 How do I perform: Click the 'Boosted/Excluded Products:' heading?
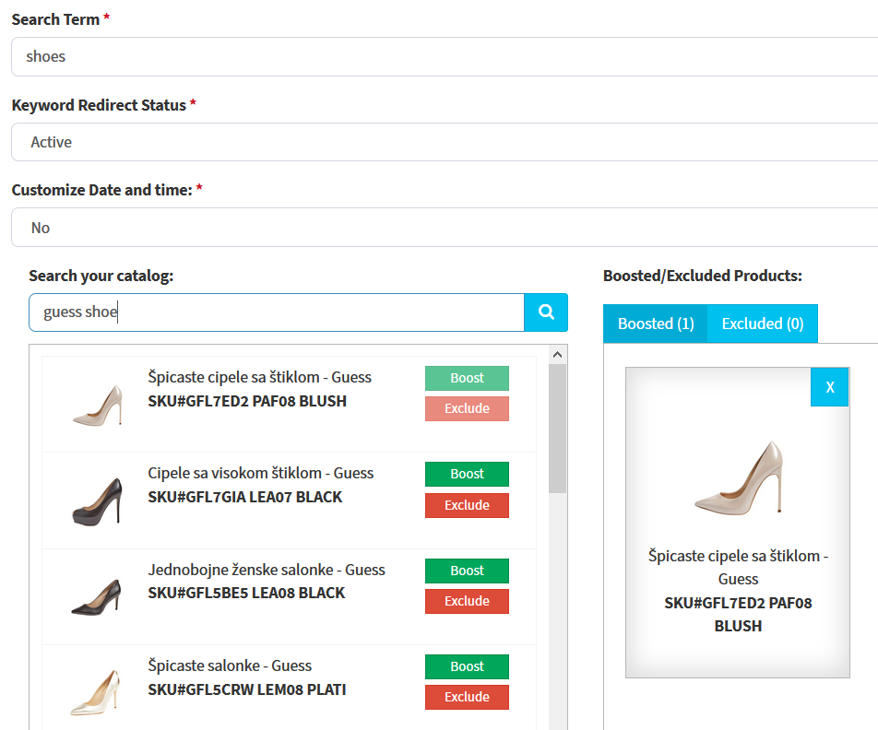[703, 276]
